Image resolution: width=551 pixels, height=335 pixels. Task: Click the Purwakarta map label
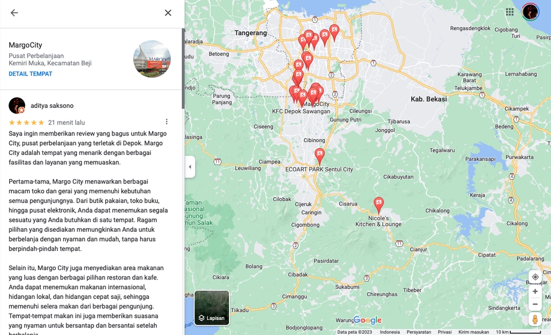coord(519,157)
